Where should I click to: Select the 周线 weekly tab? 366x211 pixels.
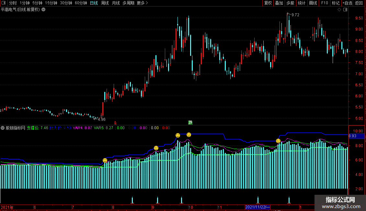click(105, 3)
